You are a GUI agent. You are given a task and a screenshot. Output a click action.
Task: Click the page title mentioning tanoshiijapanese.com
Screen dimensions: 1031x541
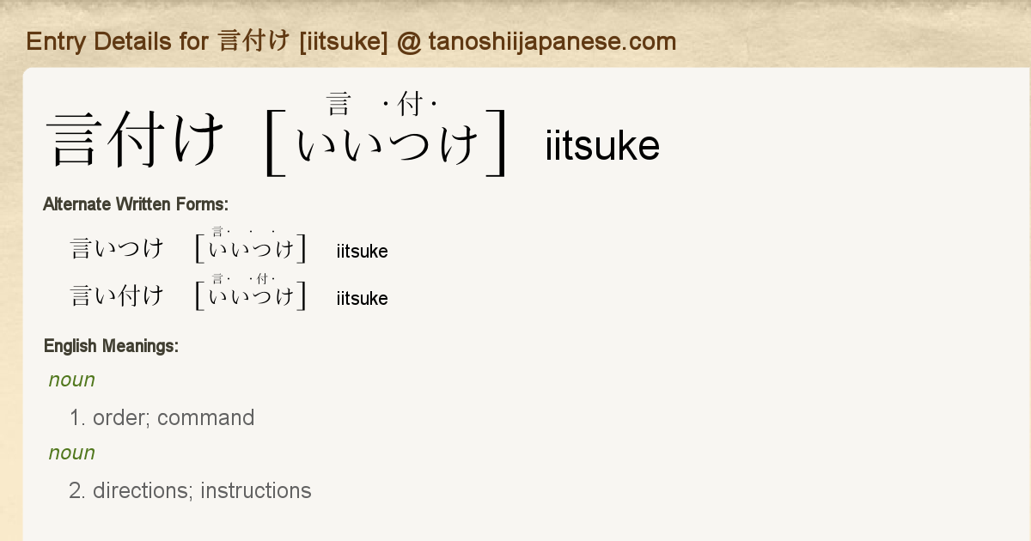tap(351, 41)
